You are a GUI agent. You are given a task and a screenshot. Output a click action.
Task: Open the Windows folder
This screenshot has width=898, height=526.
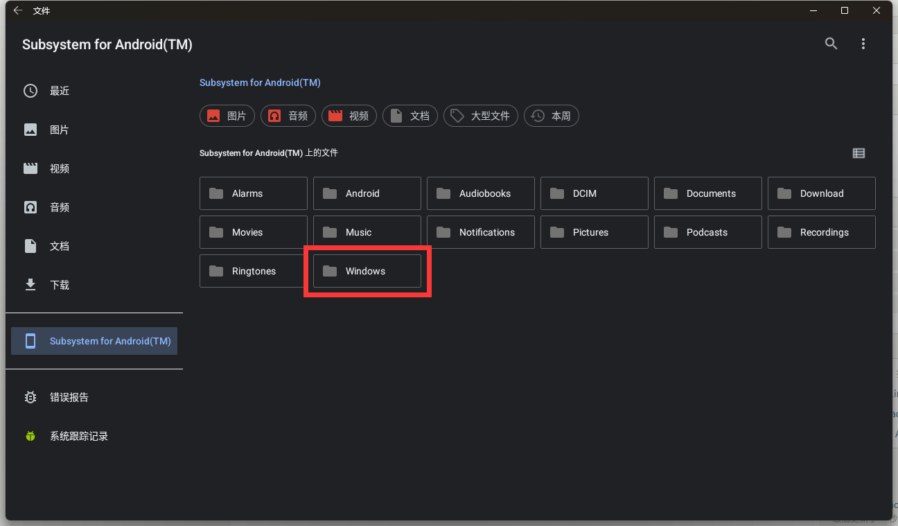pyautogui.click(x=367, y=271)
